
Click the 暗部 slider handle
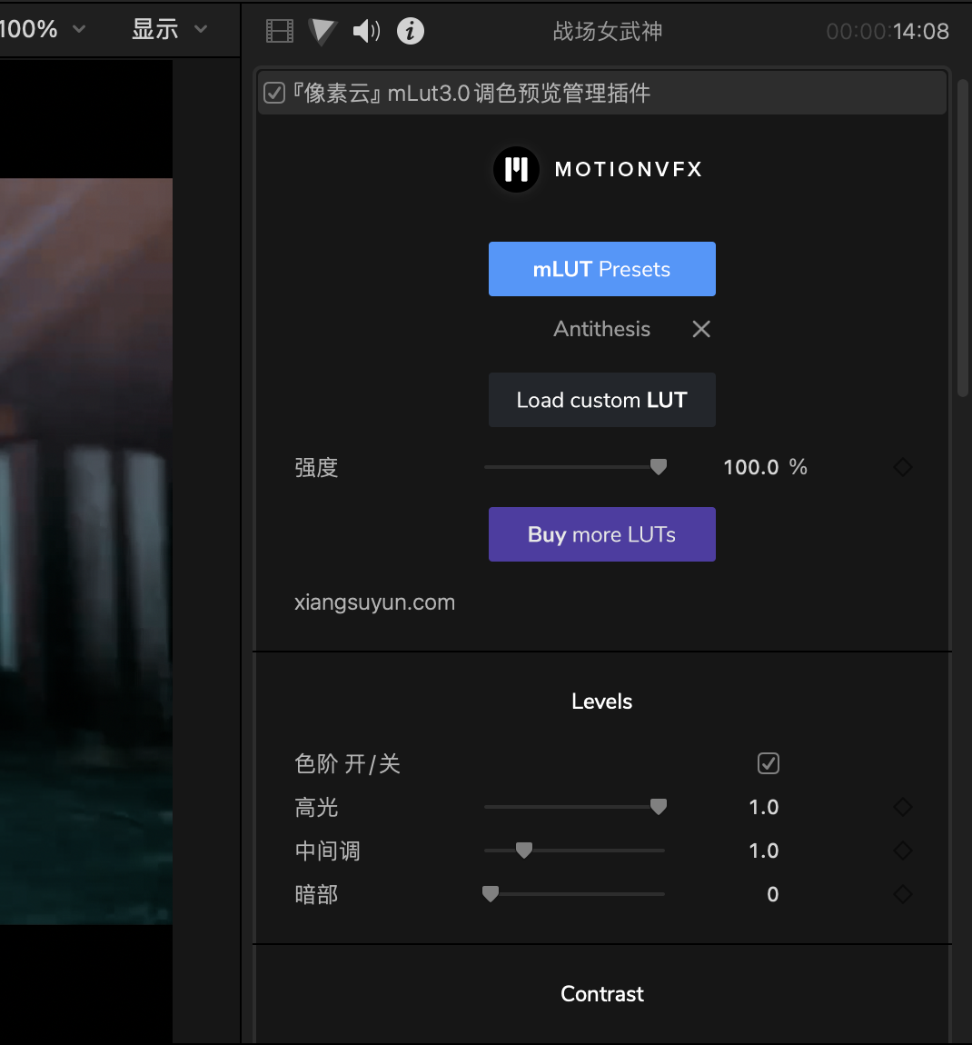(491, 894)
